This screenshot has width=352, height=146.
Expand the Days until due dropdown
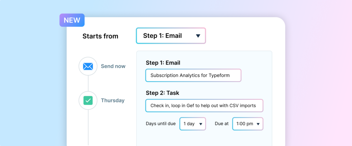[192, 124]
